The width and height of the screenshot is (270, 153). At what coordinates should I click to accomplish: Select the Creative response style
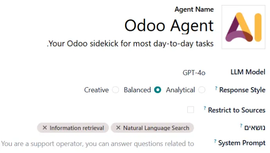pyautogui.click(x=115, y=90)
